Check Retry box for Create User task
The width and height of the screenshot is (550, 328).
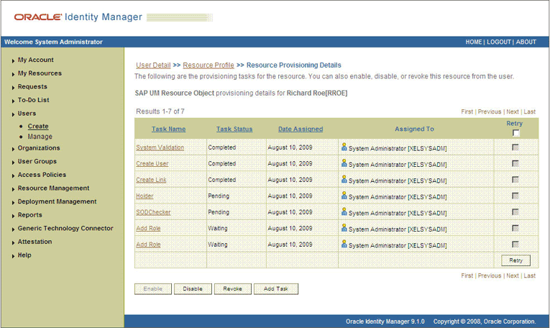tap(515, 163)
